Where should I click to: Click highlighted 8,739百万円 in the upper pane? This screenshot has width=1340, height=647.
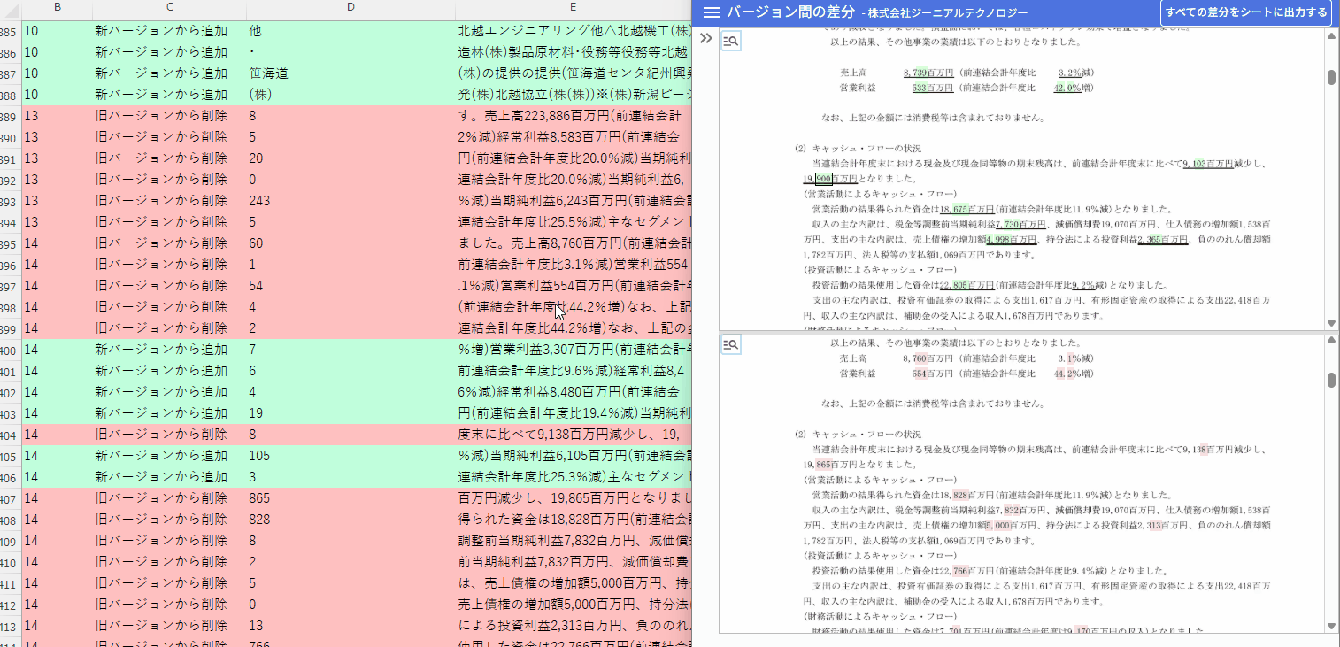tap(928, 73)
